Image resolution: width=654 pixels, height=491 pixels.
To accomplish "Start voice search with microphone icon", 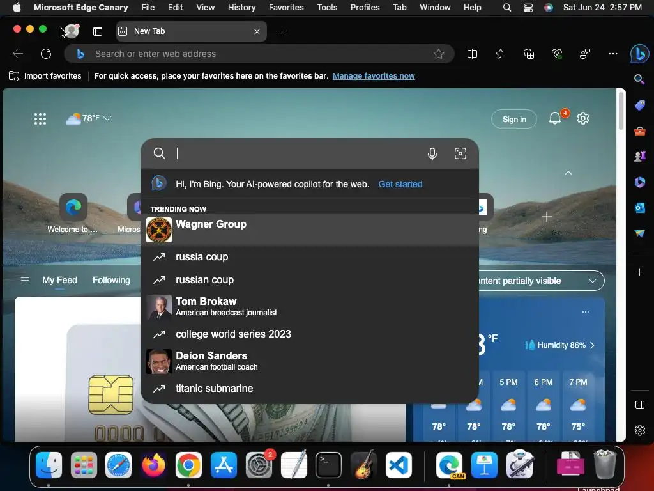I will (432, 153).
